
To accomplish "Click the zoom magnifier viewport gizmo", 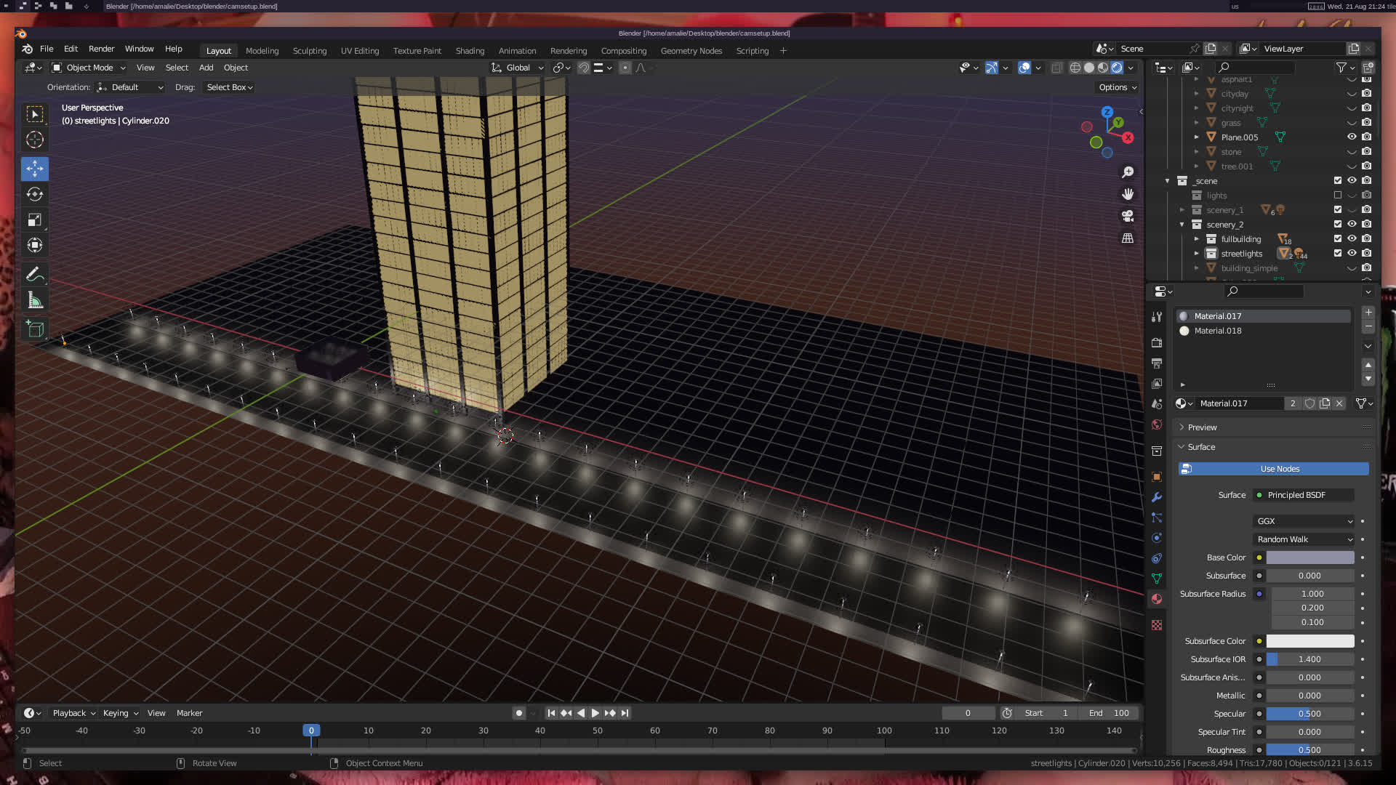I will coord(1128,172).
